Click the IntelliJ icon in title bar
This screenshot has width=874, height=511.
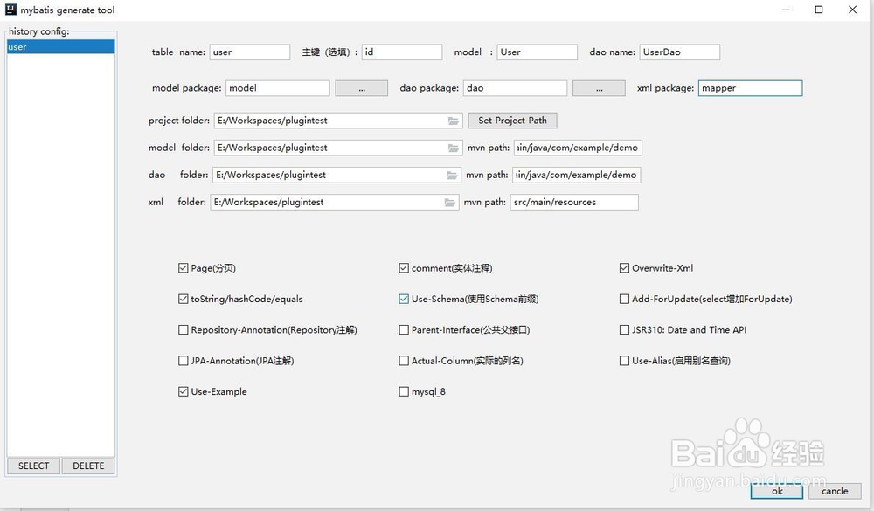point(10,10)
